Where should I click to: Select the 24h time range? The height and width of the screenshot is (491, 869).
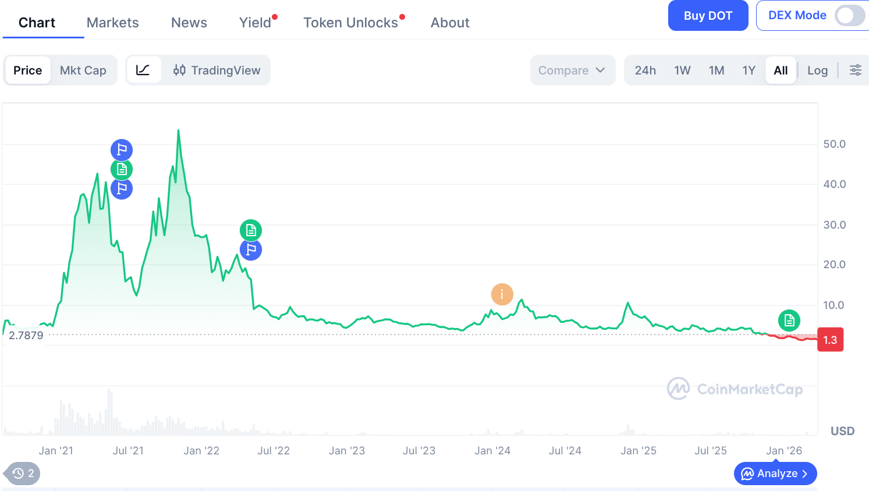645,70
